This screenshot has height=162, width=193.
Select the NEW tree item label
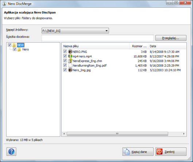(x=20, y=45)
